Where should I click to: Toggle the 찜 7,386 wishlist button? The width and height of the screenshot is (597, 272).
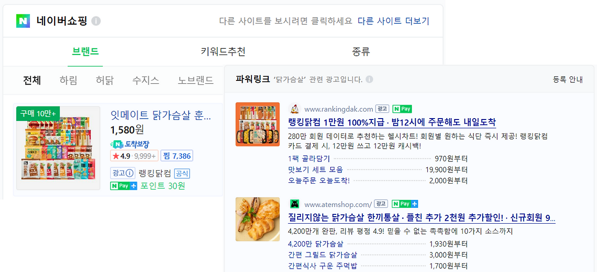coord(177,156)
